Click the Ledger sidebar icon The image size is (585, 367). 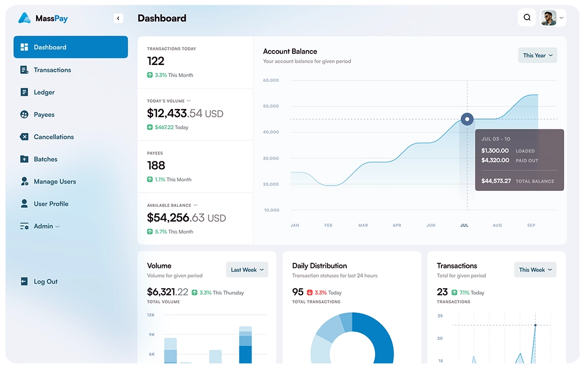(24, 92)
